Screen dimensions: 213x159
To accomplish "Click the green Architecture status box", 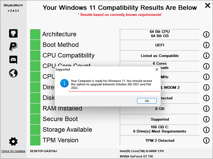I will [x=35, y=34].
